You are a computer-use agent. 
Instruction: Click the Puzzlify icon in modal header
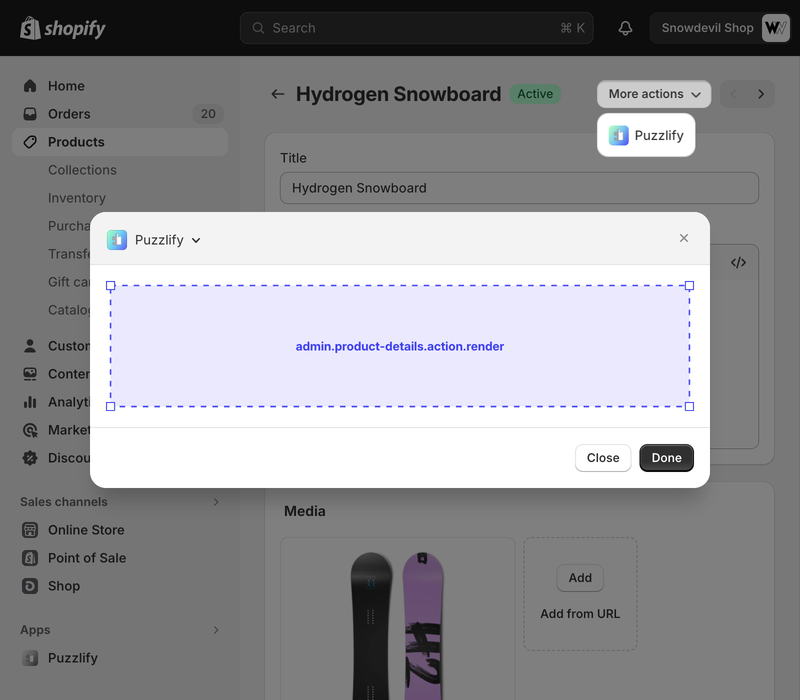117,240
